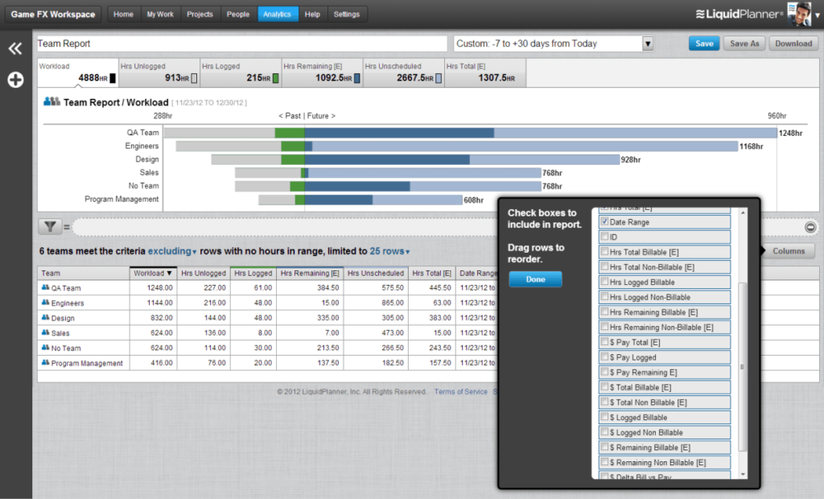Click the QA Team row's team icon
The height and width of the screenshot is (499, 824).
click(45, 287)
